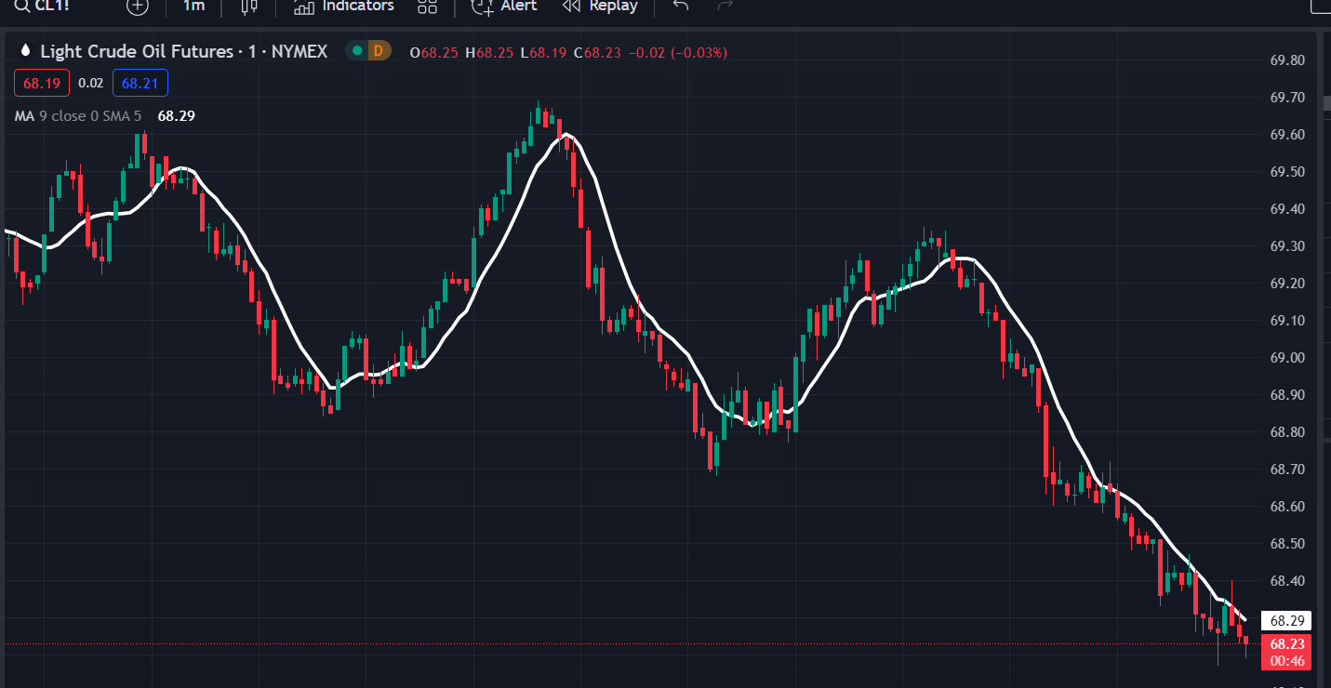Click the sell button showing 68.19
This screenshot has height=688, width=1331.
[41, 82]
